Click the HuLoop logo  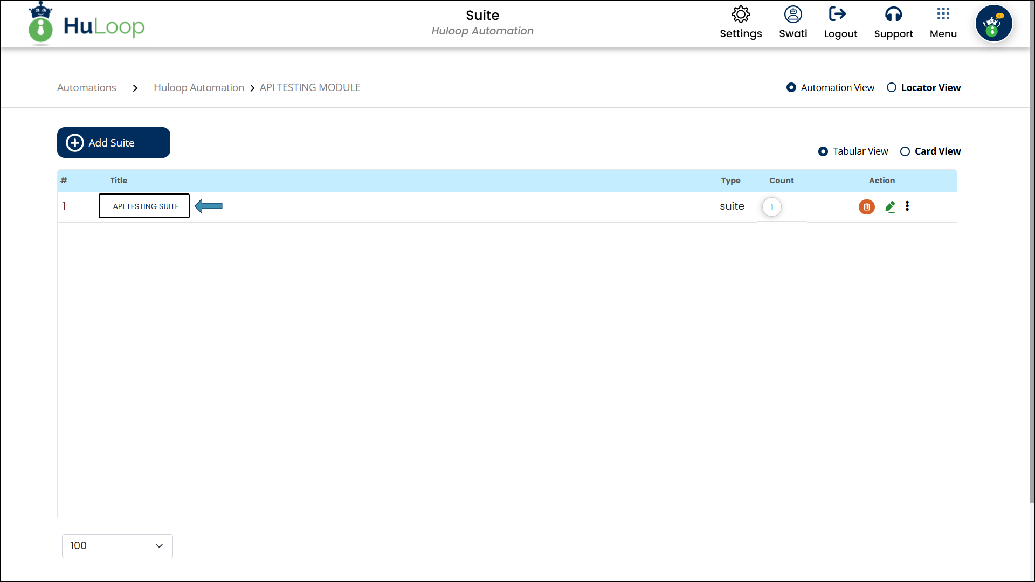[x=87, y=24]
